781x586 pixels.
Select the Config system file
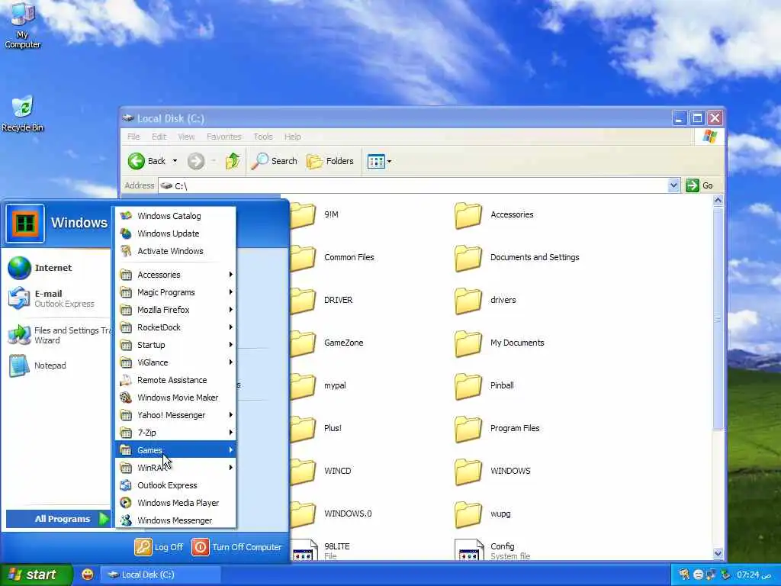[x=493, y=549]
